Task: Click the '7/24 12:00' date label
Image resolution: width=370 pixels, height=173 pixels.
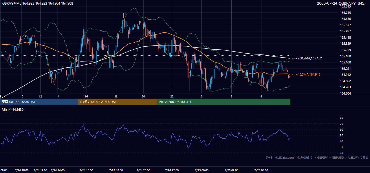Action: (x=41, y=170)
